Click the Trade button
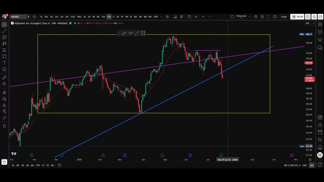This screenshot has width=324, height=182. point(283,17)
